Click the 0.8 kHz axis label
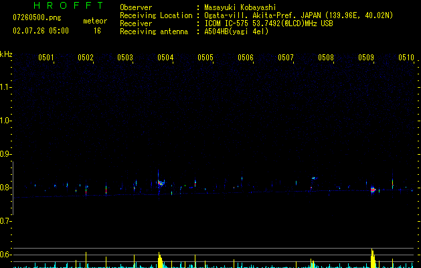Viewport: 421px width, 268px height. coord(5,188)
